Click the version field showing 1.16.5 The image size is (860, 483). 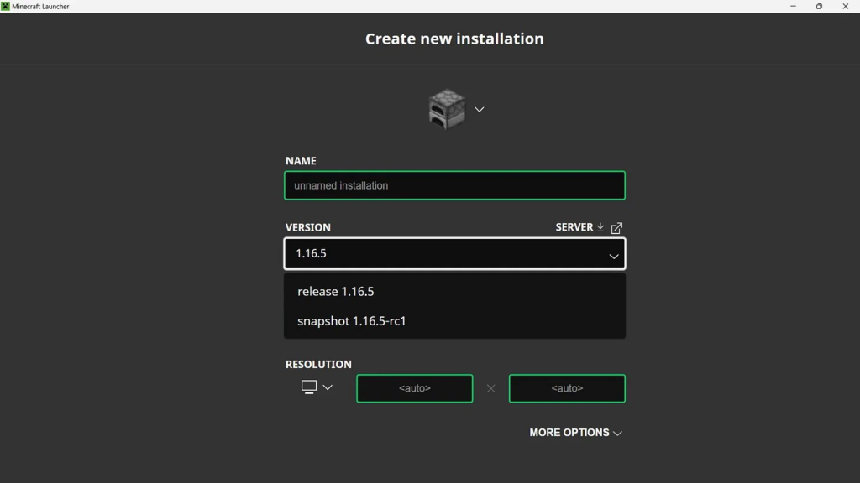pyautogui.click(x=454, y=253)
